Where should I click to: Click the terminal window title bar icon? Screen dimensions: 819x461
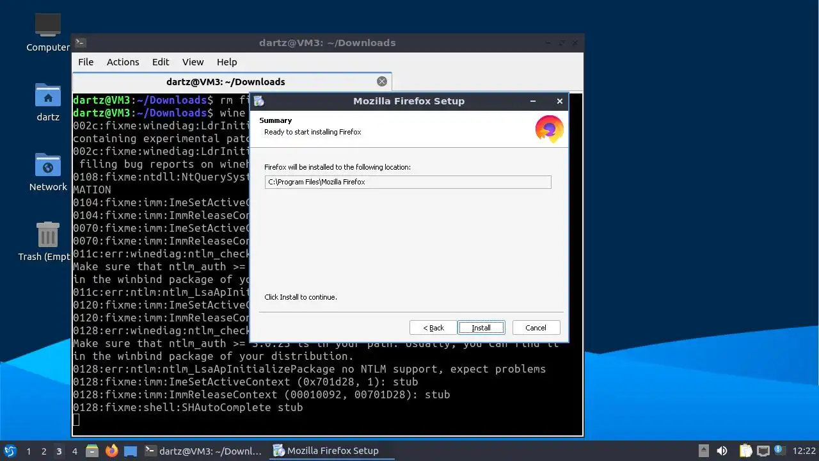tap(80, 43)
